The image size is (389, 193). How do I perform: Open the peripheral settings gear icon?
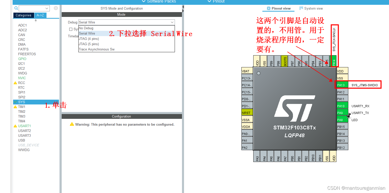tap(56, 8)
